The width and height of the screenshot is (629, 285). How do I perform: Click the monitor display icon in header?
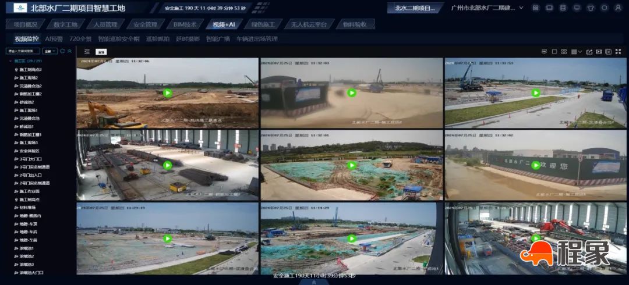[x=577, y=8]
